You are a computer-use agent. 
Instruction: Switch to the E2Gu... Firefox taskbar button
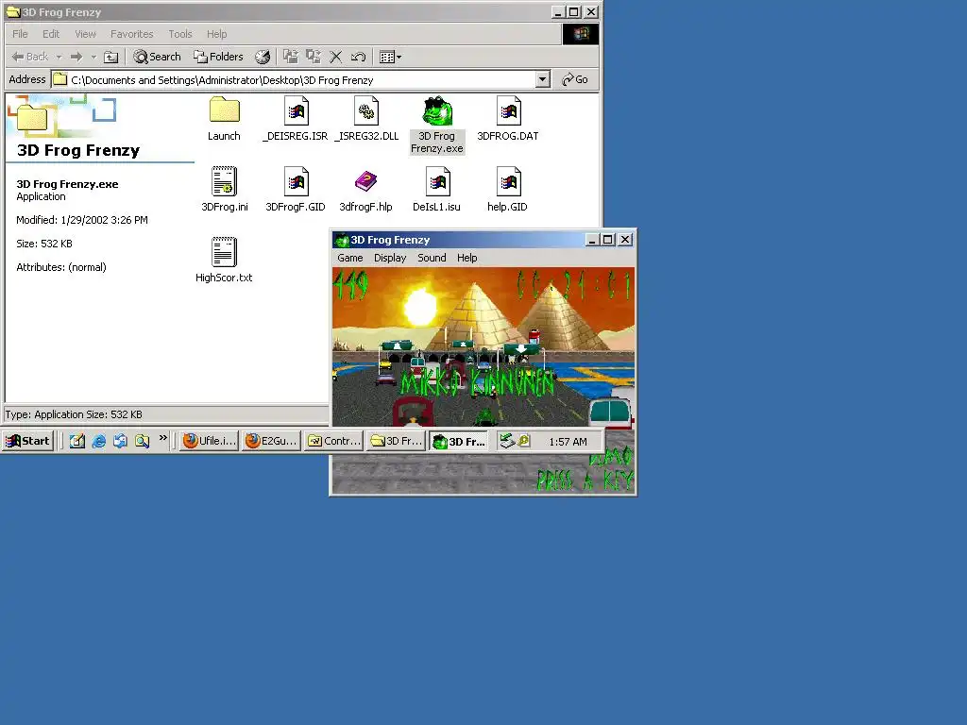[x=271, y=441]
